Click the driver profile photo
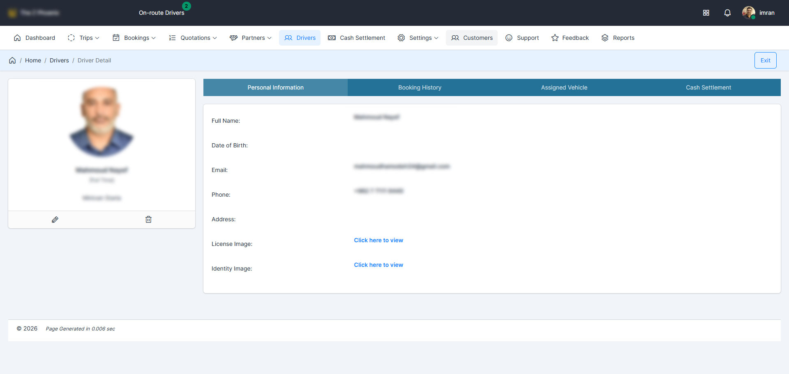Screen dimensions: 789x374 (102, 122)
